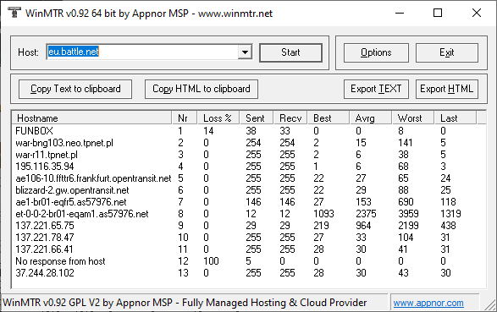Click loss value 14 in FUNBOX row
Viewport: 497px width, 312px height.
point(208,131)
